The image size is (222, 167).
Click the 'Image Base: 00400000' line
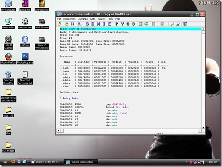75,47
